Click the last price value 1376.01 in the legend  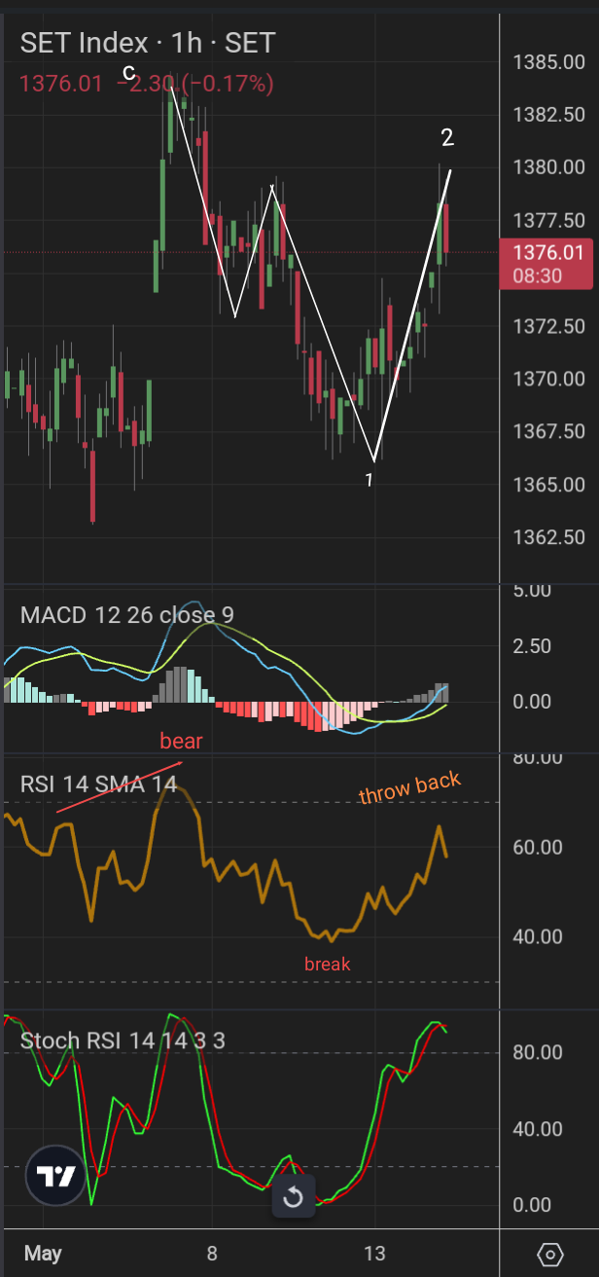pos(61,84)
